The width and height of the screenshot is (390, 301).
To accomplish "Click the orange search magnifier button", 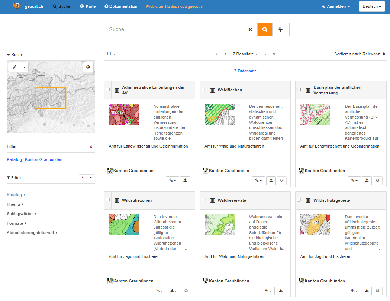I will [265, 30].
